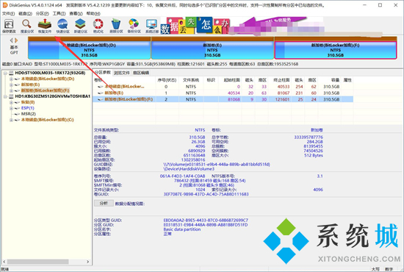Open the 磁盘(D) menu
Screen dimensions: 404x272
pos(25,13)
